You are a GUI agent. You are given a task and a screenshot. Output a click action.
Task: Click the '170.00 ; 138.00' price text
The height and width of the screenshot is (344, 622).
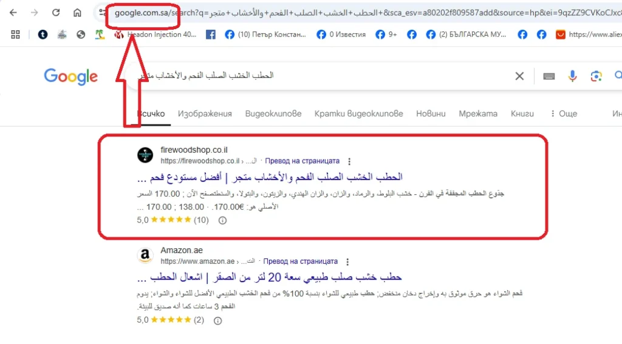[175, 207]
